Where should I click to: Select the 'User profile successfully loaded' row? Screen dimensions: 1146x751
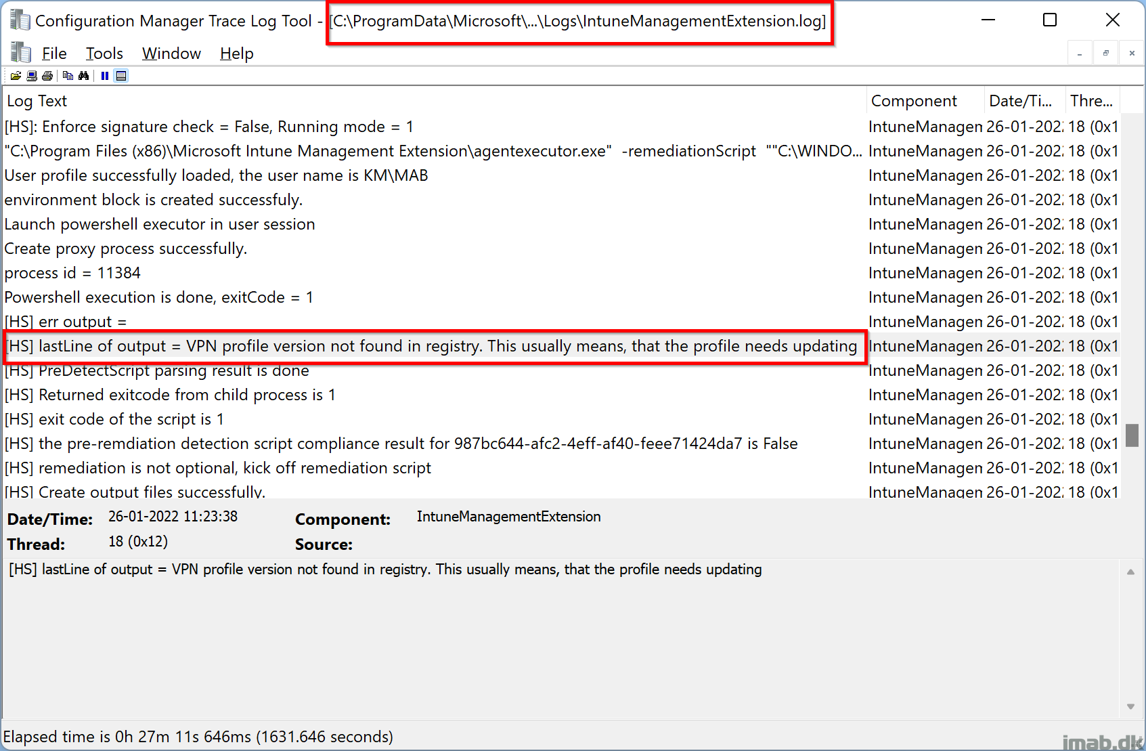[x=561, y=175]
